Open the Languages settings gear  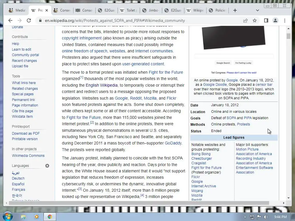click(47, 166)
